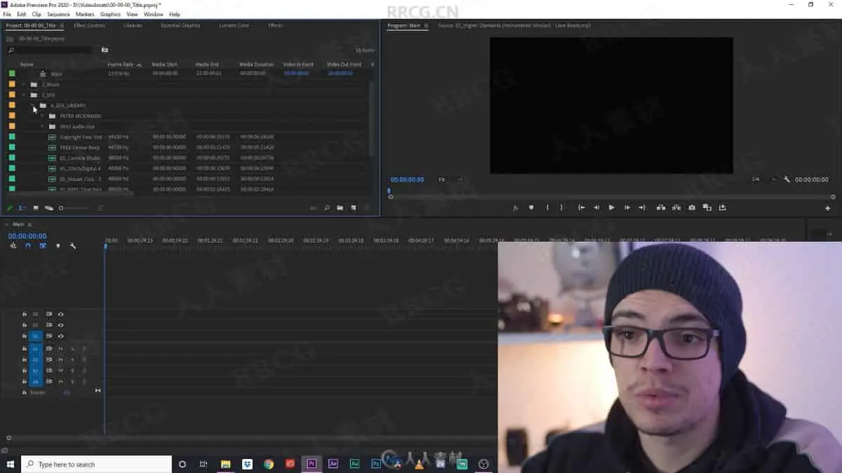Toggle insert sequences as nests icon

coord(13,246)
